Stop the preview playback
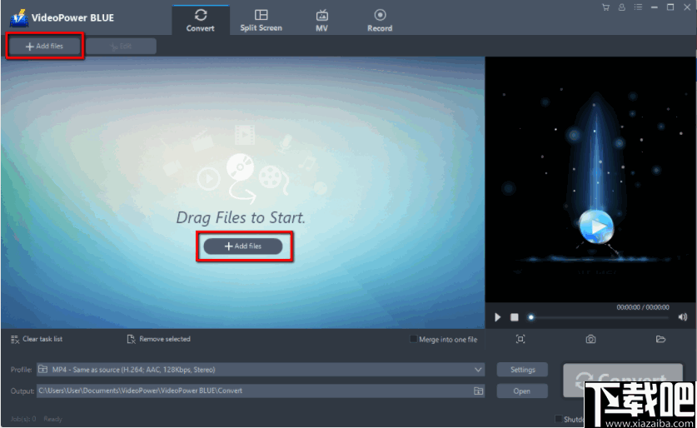The image size is (697, 428). coord(515,317)
